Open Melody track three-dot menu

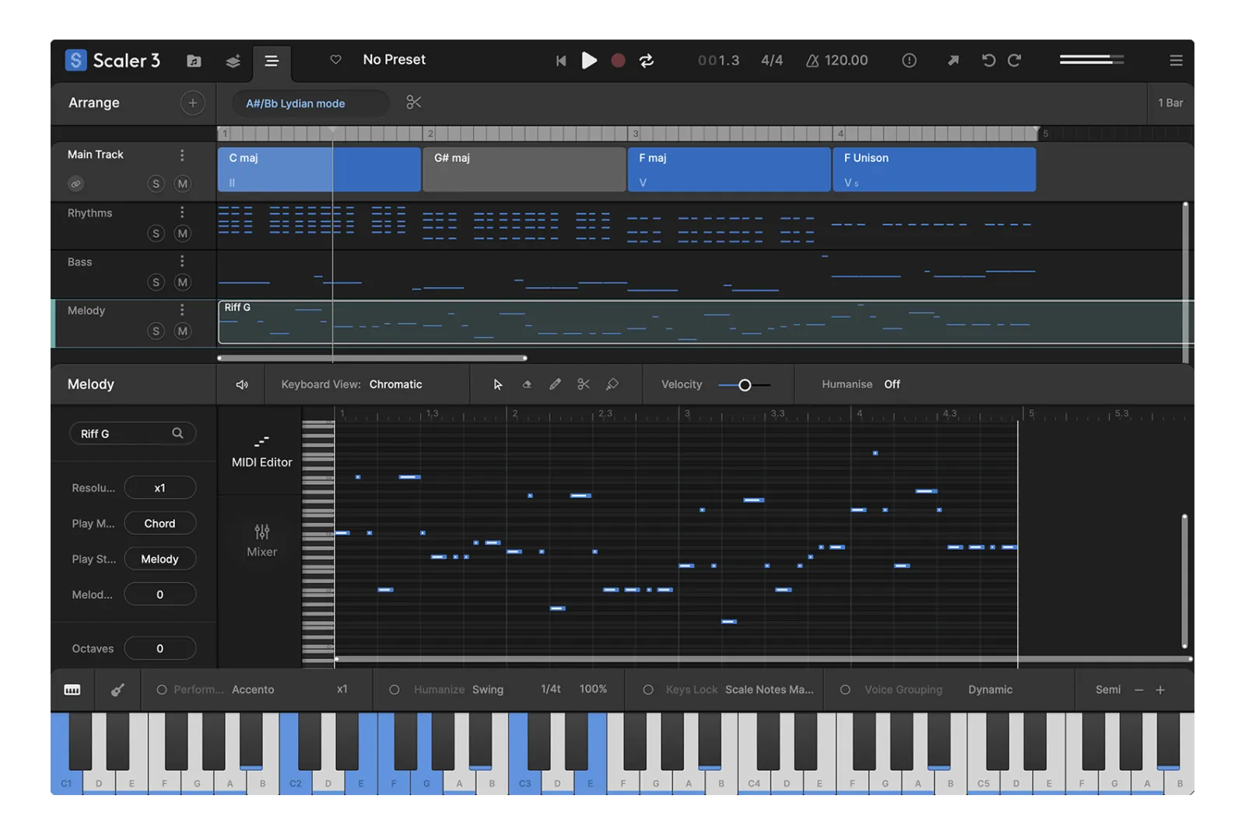182,310
